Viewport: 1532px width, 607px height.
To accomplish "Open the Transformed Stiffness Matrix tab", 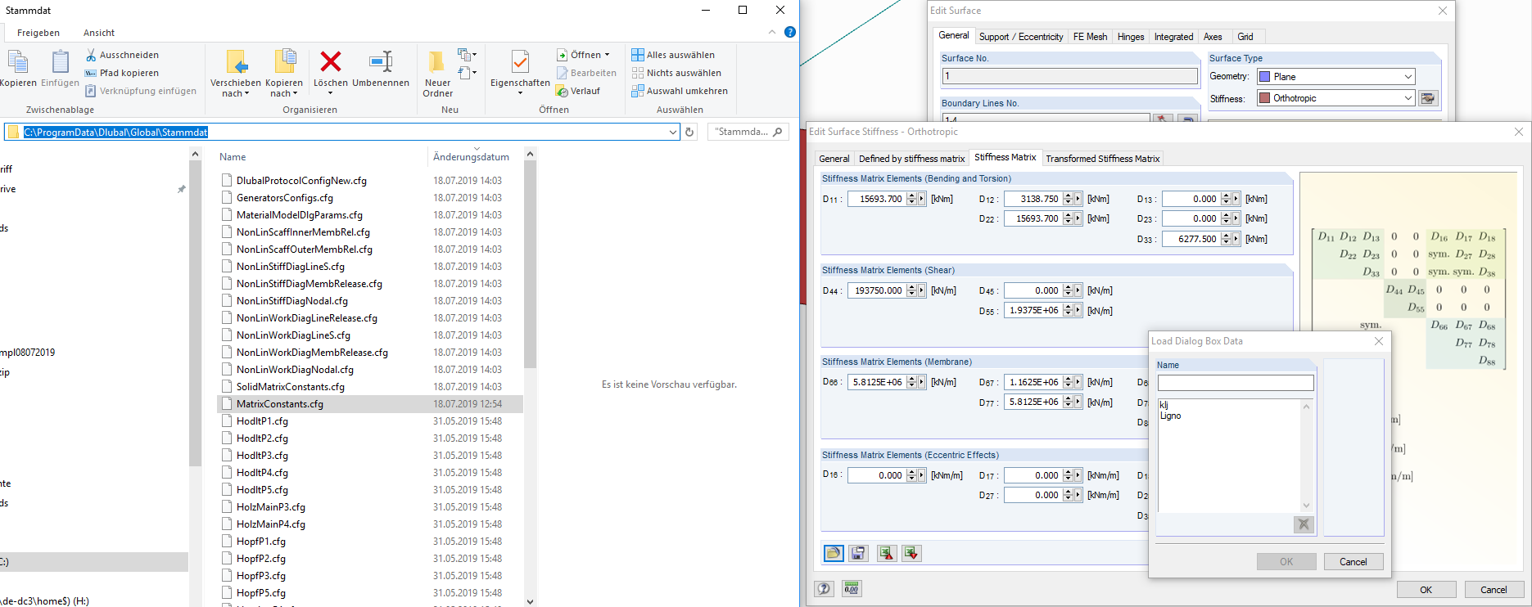I will [x=1102, y=159].
